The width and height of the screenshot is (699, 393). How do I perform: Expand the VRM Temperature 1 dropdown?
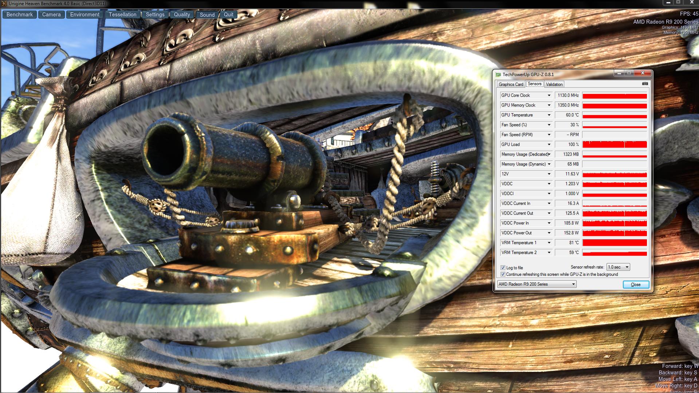(549, 243)
